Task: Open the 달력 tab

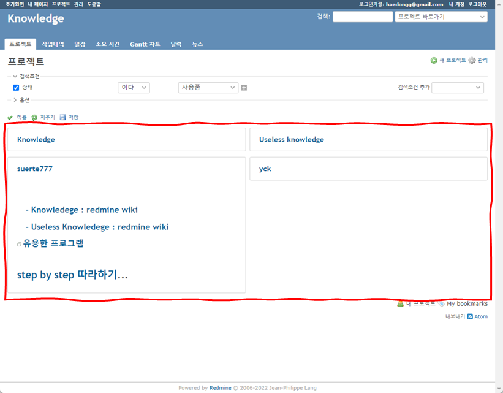Action: pos(176,44)
